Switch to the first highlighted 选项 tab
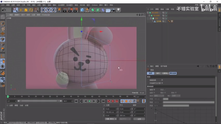 [x=150, y=73]
